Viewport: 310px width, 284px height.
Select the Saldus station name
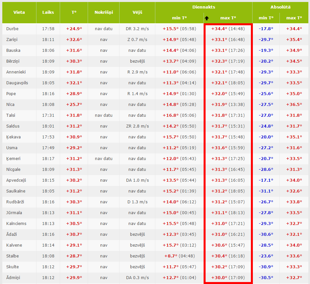[13, 126]
